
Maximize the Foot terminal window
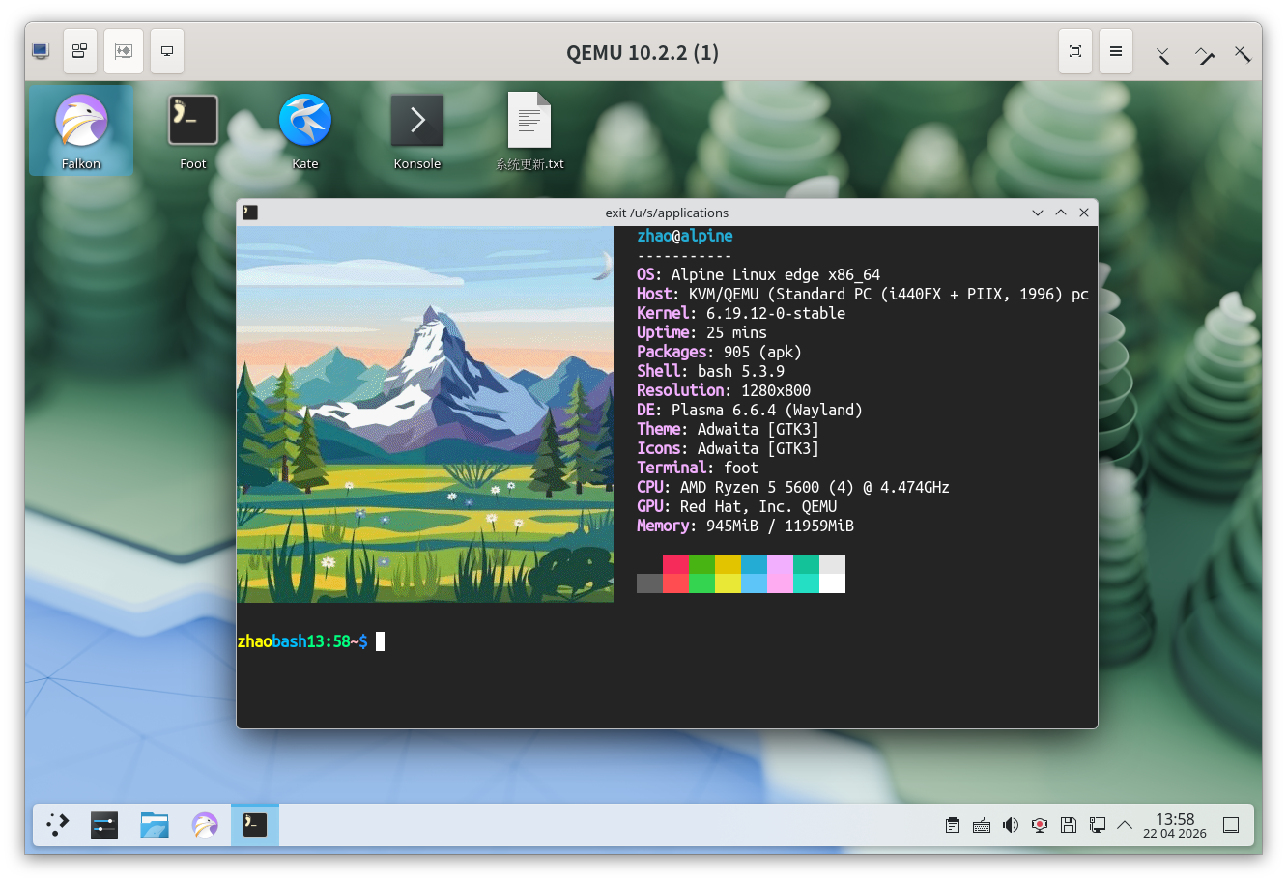point(1061,213)
